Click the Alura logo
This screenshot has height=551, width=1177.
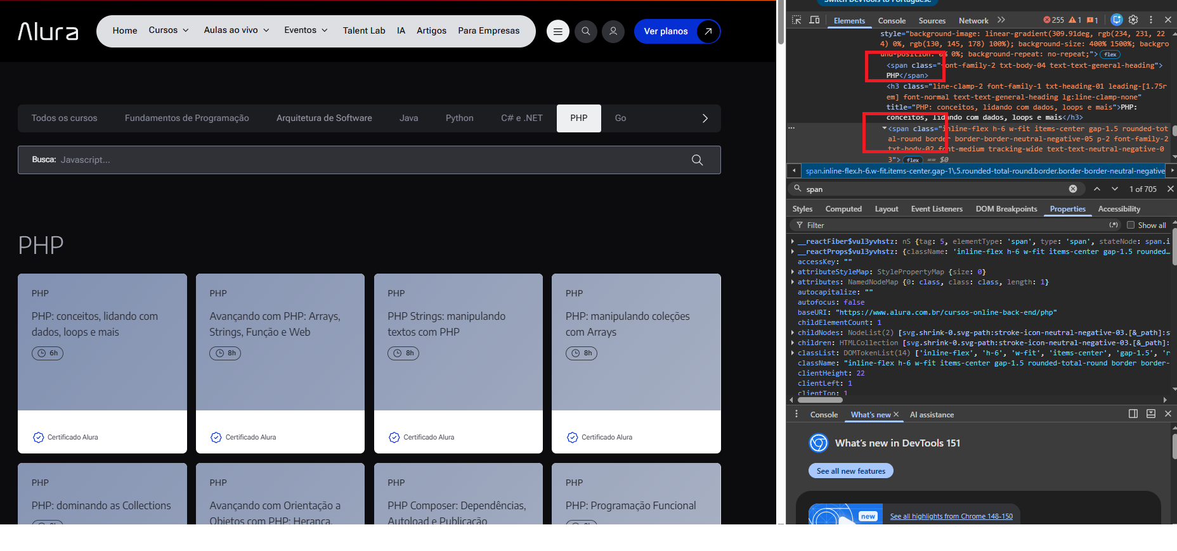tap(48, 31)
